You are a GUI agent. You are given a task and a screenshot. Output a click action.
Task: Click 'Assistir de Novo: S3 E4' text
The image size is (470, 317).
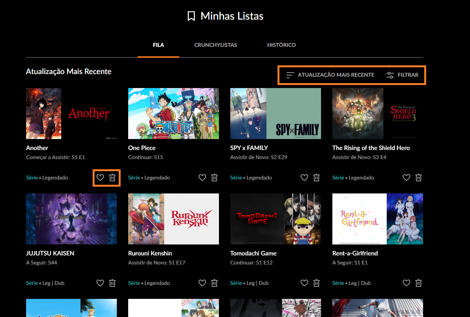coord(359,157)
